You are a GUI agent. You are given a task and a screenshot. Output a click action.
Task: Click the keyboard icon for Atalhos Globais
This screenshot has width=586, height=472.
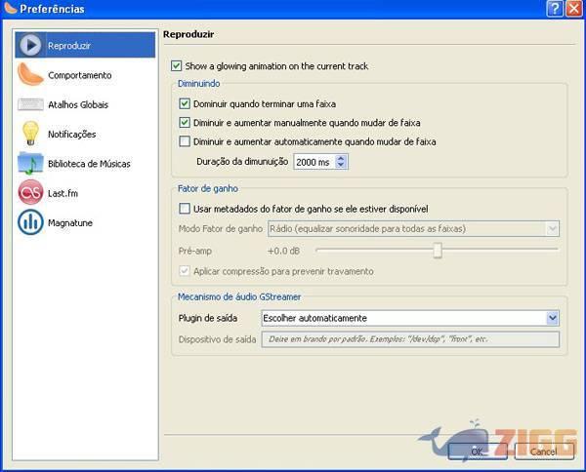(30, 104)
